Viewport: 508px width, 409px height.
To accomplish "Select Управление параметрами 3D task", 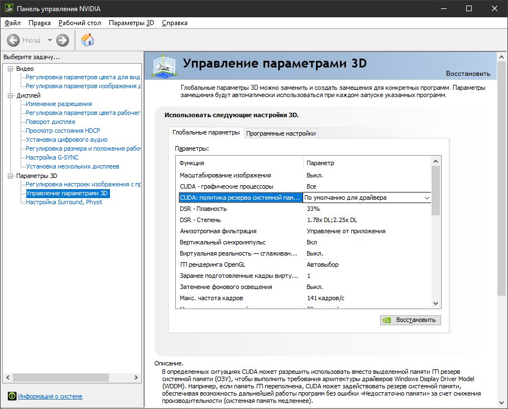I will (67, 193).
